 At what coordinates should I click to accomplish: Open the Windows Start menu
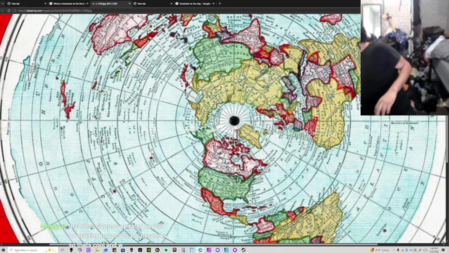(x=3, y=250)
